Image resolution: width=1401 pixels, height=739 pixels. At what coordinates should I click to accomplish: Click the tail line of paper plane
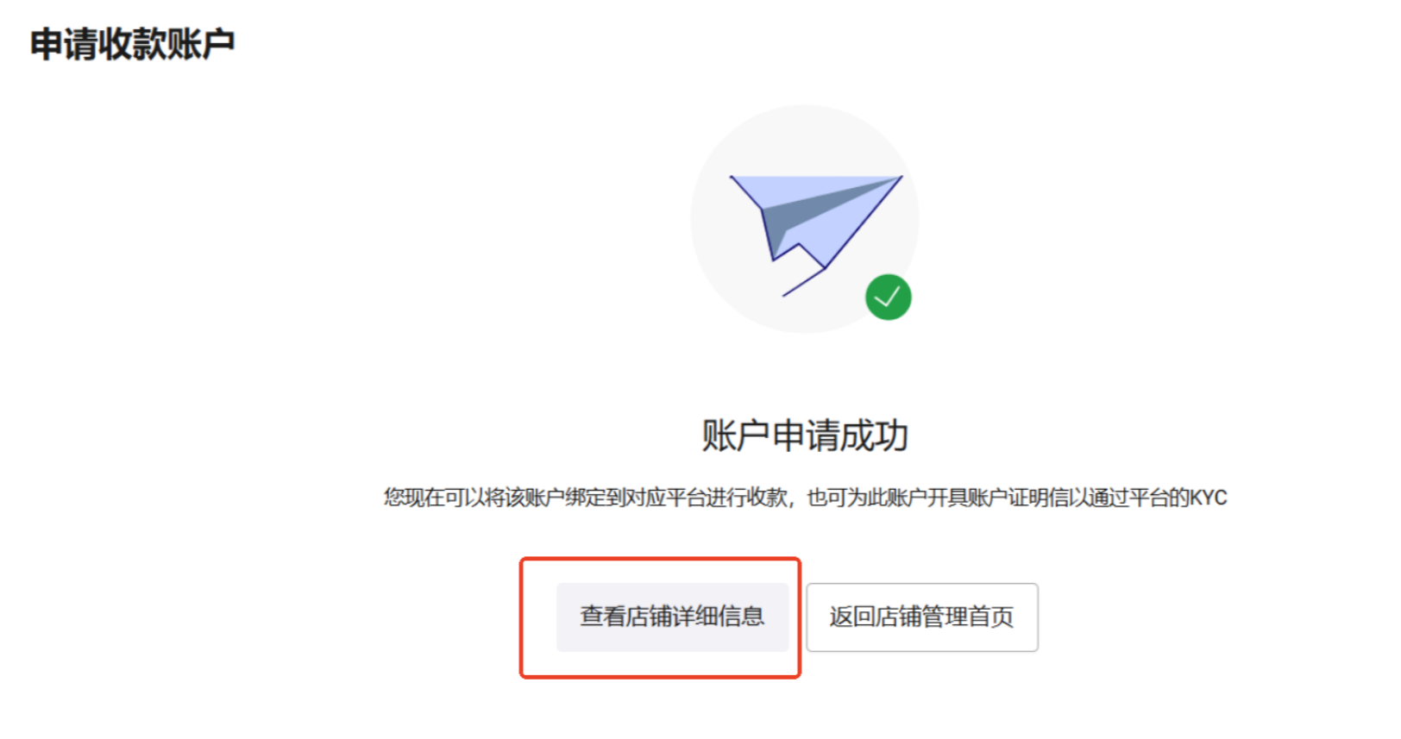coord(803,283)
